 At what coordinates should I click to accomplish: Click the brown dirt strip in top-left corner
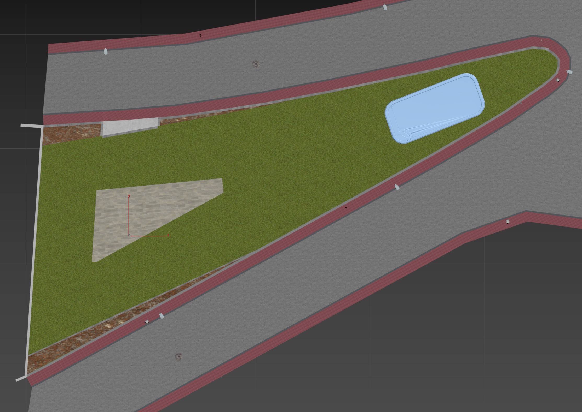[x=71, y=133]
